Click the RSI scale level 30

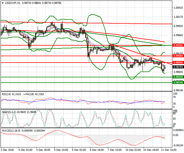tap(174, 104)
